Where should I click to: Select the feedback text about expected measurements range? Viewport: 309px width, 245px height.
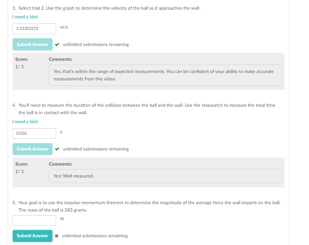pos(165,75)
